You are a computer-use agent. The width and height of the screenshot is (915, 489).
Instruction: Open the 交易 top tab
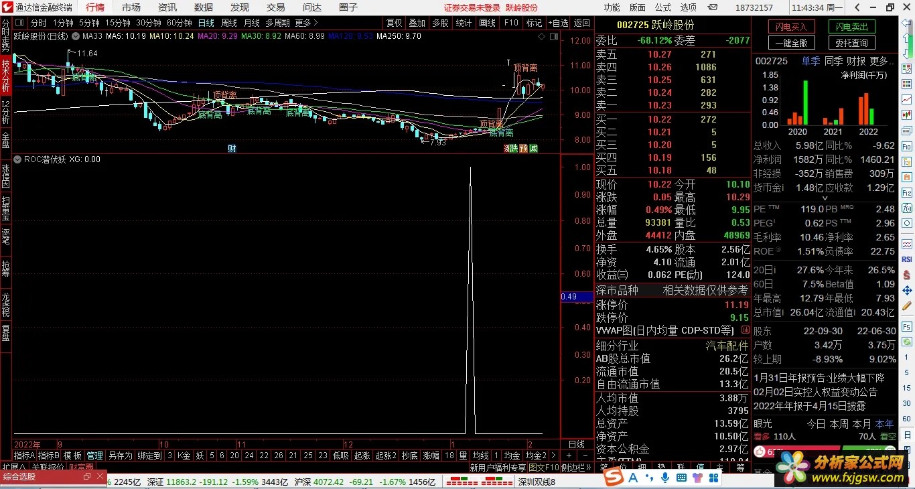point(276,7)
